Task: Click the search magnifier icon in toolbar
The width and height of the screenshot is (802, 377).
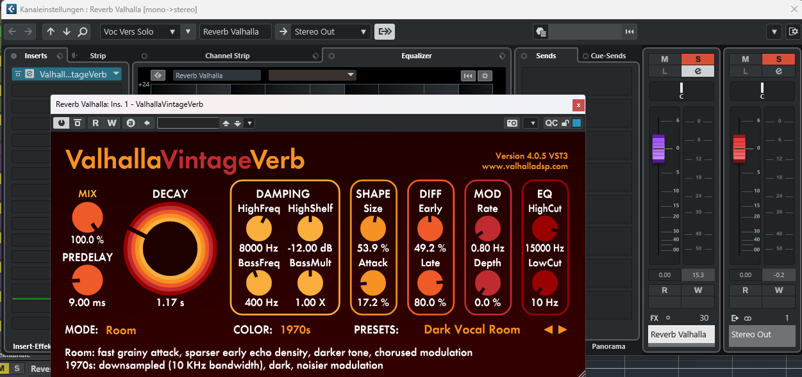Action: pos(83,31)
